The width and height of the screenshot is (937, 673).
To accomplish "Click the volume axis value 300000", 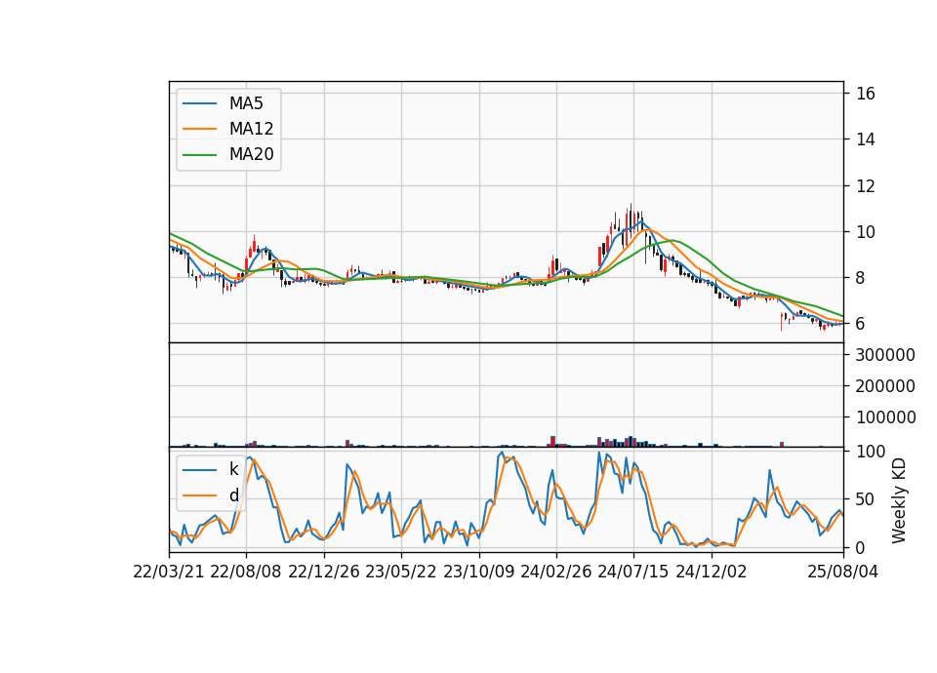I will click(x=885, y=355).
